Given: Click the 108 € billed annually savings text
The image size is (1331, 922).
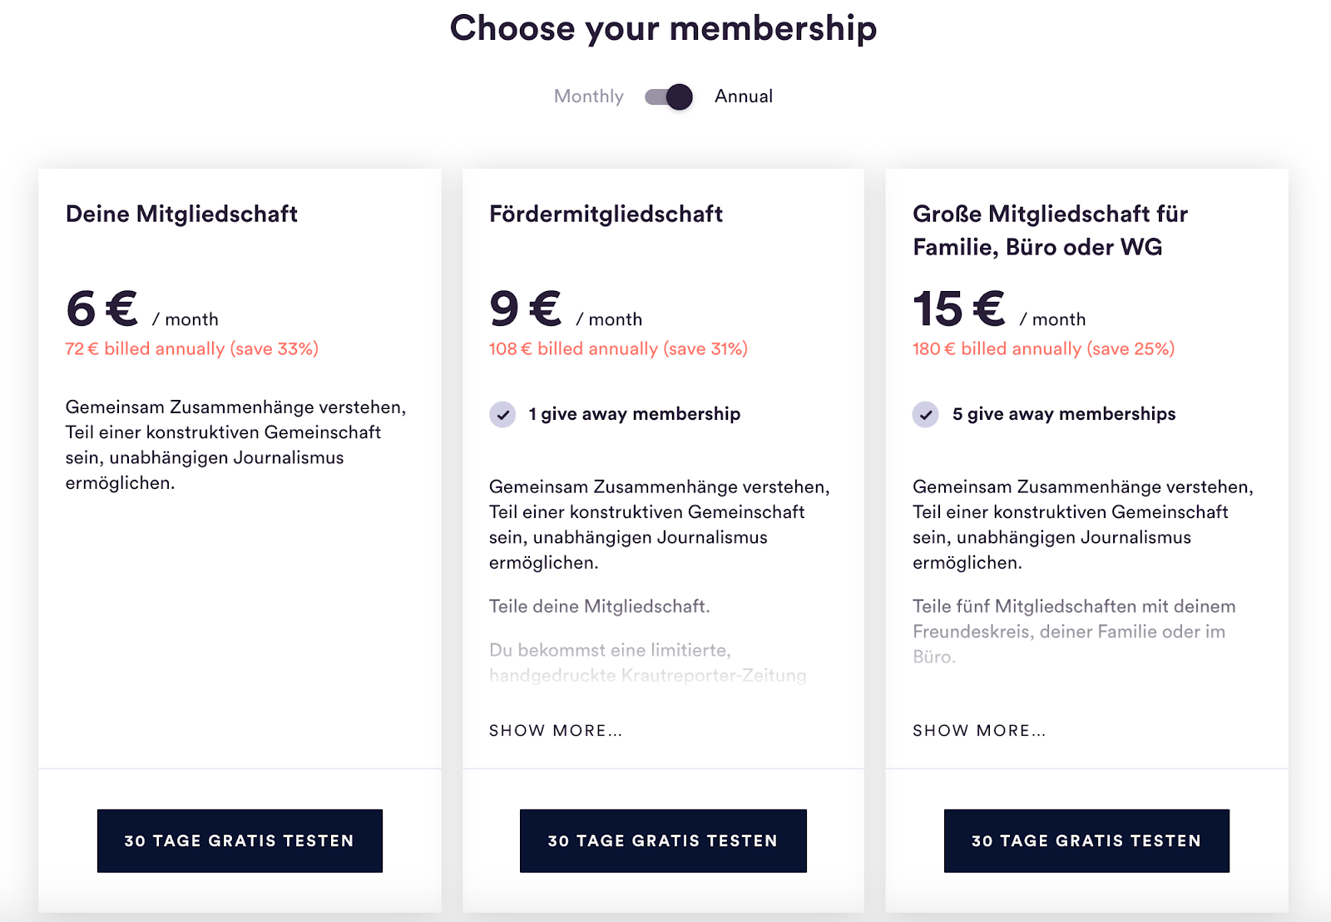Looking at the screenshot, I should pyautogui.click(x=618, y=349).
